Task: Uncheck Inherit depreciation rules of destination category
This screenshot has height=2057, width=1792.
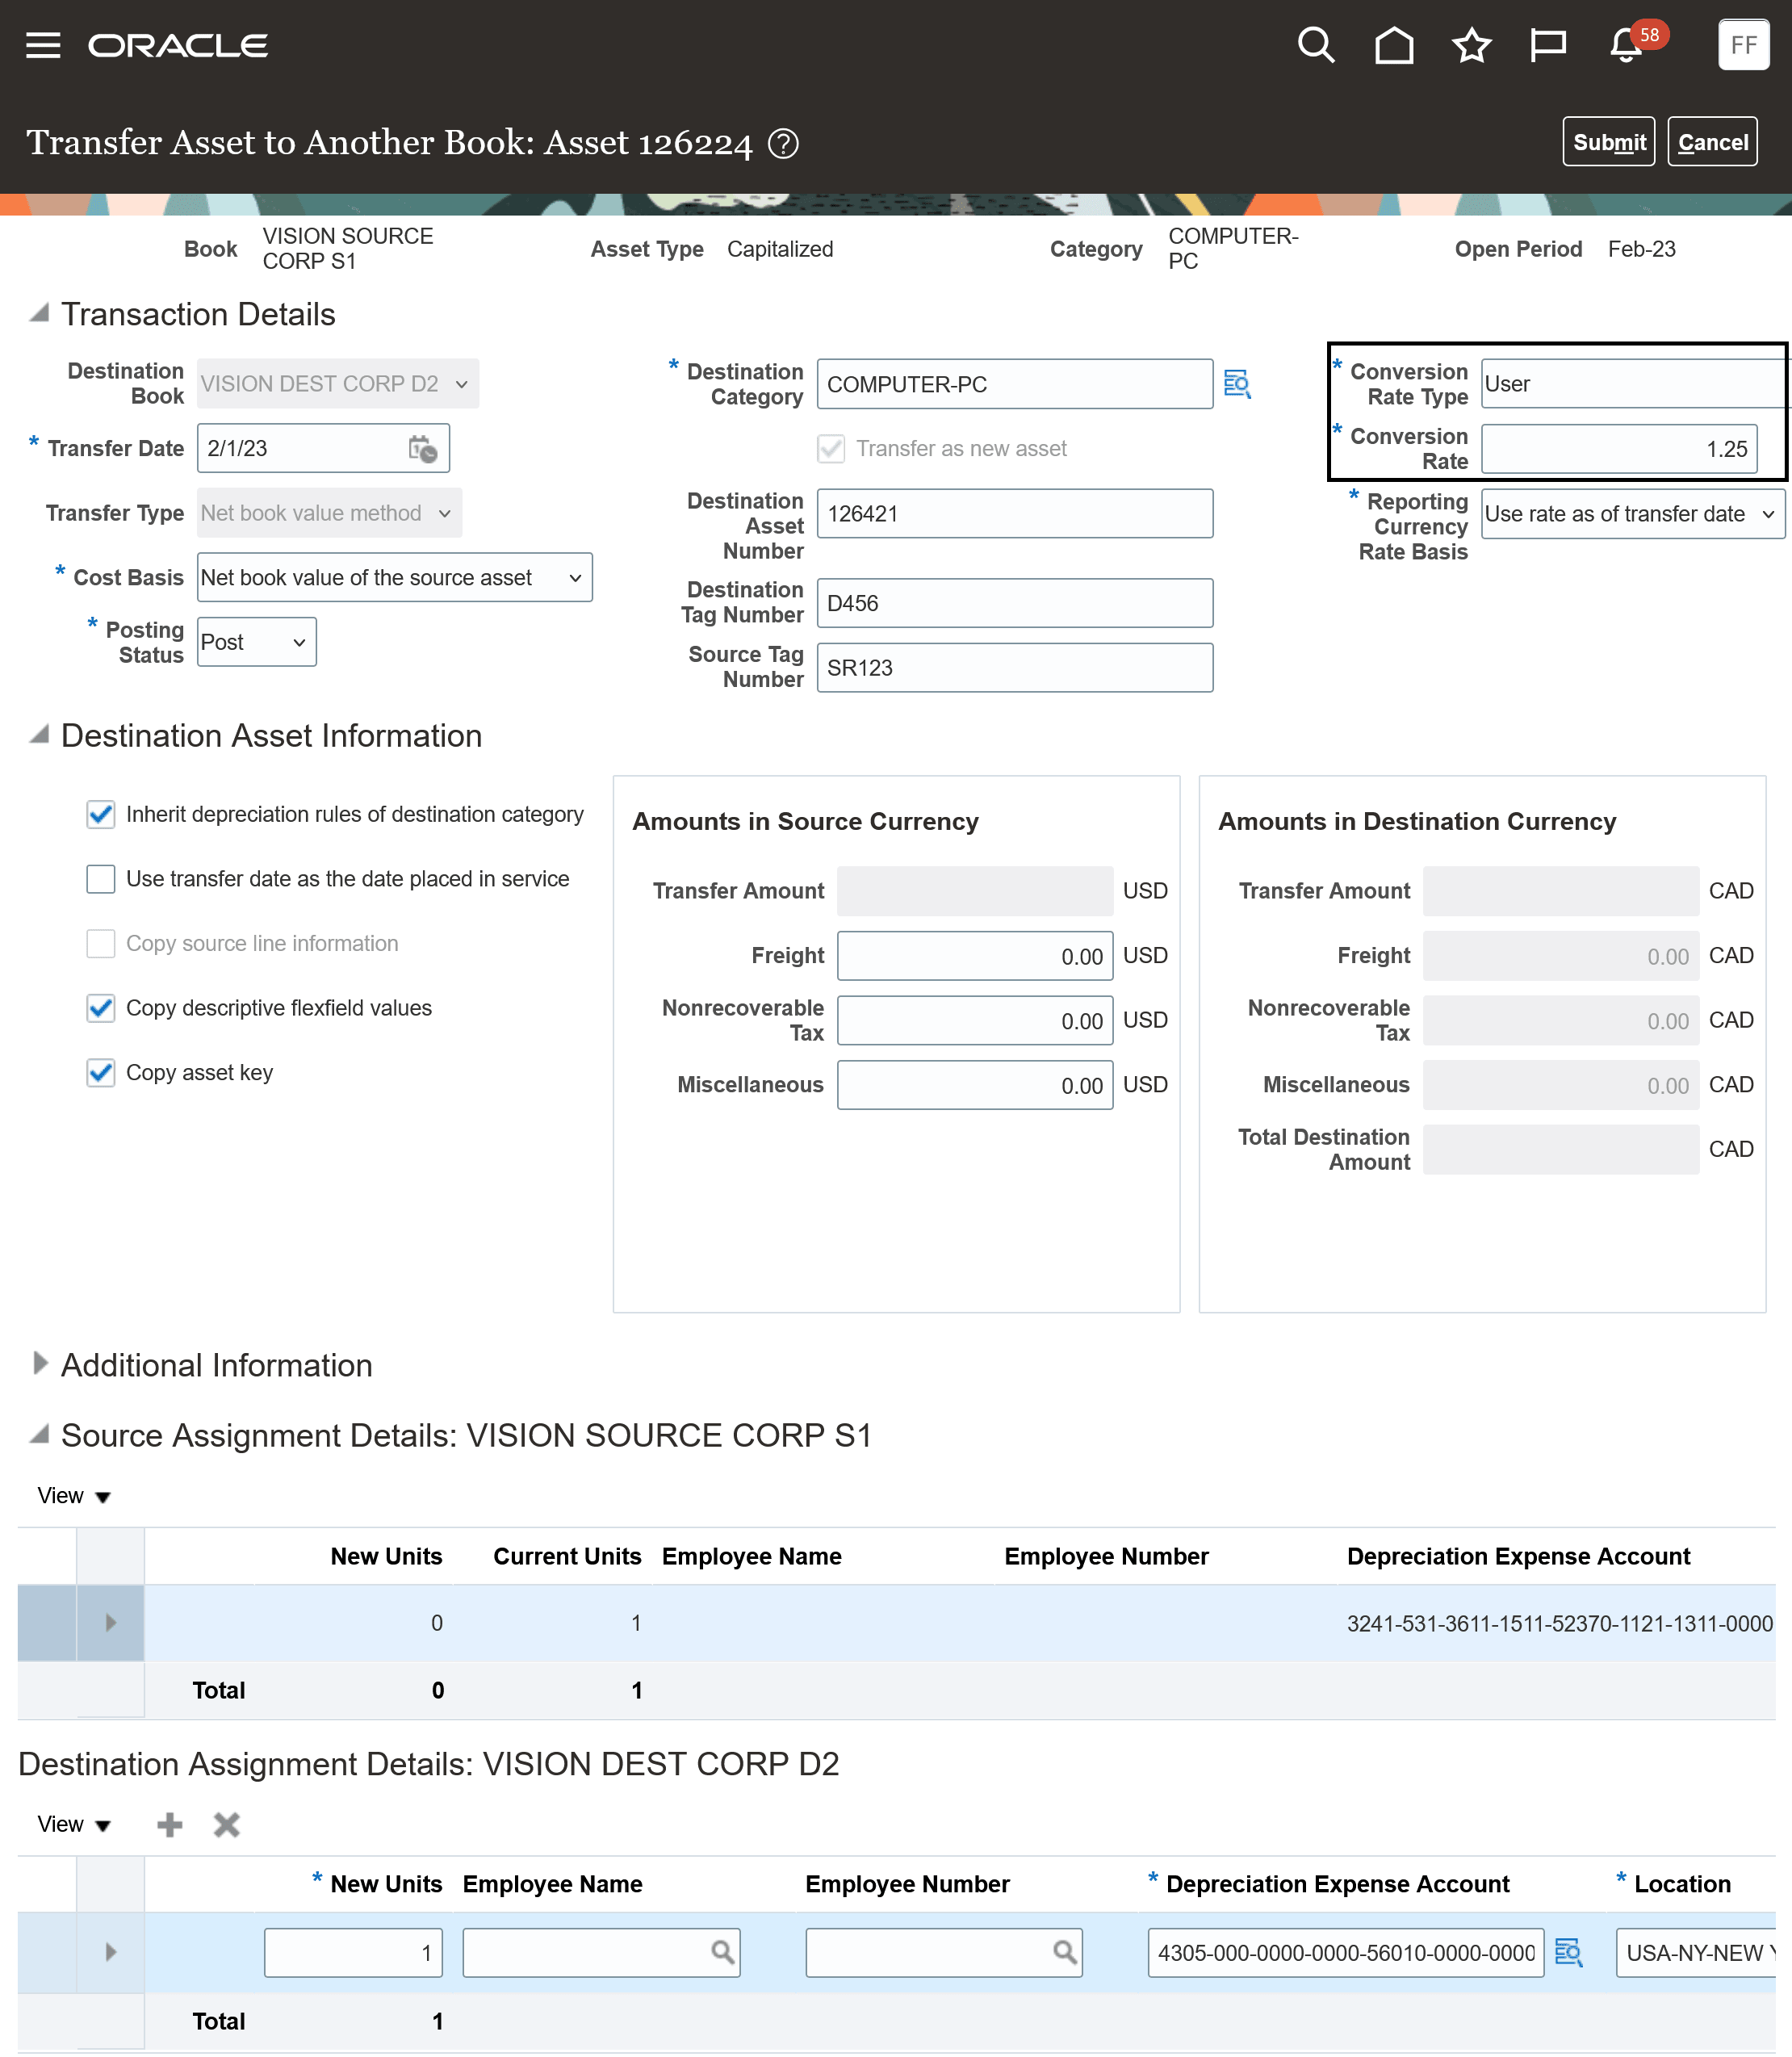Action: [101, 814]
